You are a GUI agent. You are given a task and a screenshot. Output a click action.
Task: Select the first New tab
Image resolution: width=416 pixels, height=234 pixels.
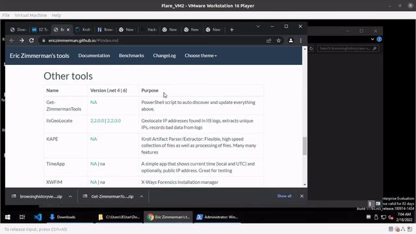pyautogui.click(x=126, y=30)
